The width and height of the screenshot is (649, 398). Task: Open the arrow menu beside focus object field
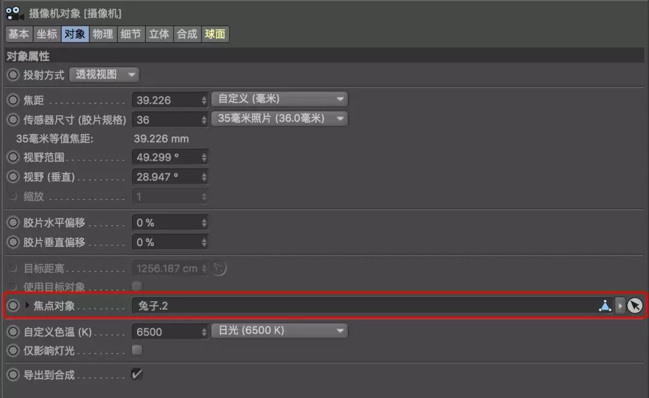620,306
